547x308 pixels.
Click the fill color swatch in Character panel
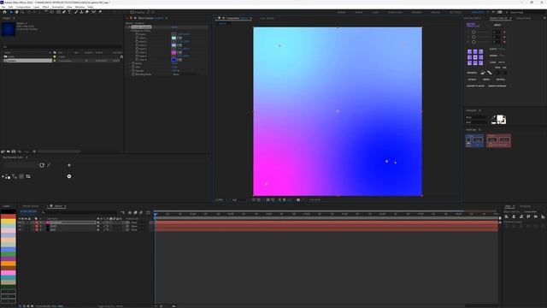tap(500, 118)
